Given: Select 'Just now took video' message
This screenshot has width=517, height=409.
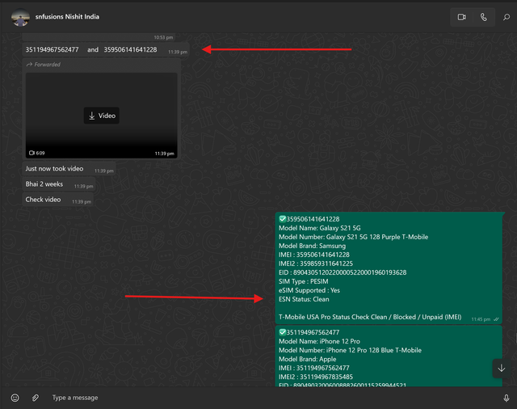Looking at the screenshot, I should pos(69,169).
